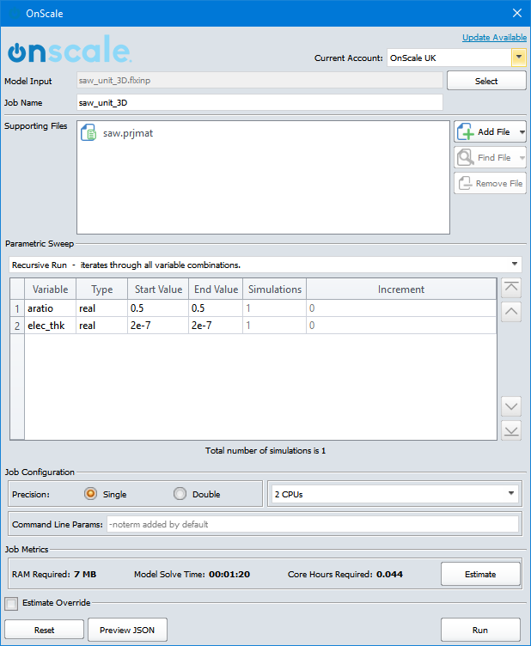Click the OnScale UK account field
Viewport: 531px width, 646px height.
[x=449, y=58]
